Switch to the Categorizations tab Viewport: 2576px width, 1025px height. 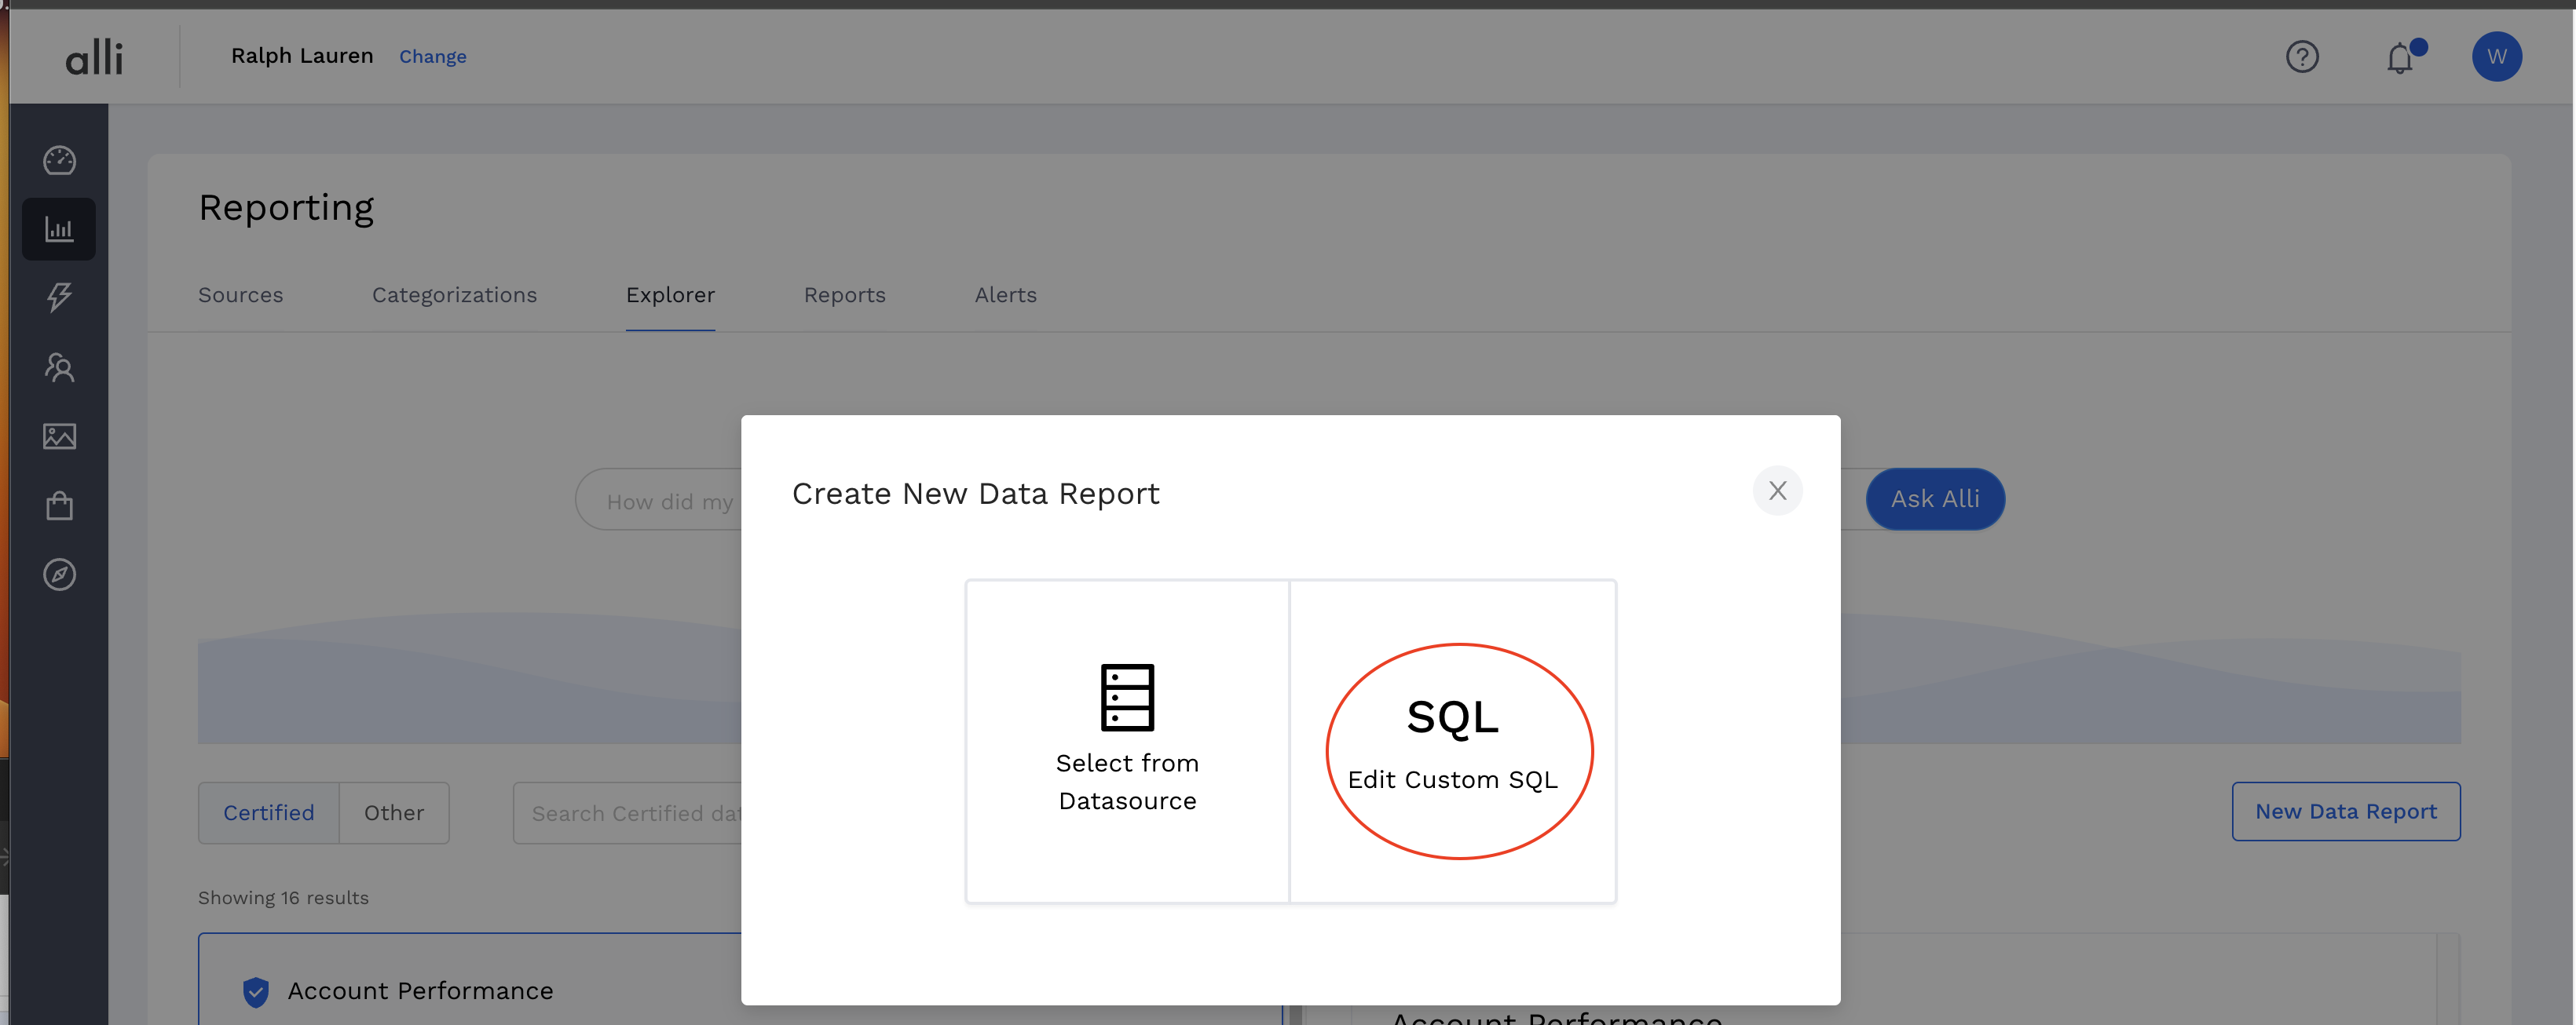click(454, 295)
